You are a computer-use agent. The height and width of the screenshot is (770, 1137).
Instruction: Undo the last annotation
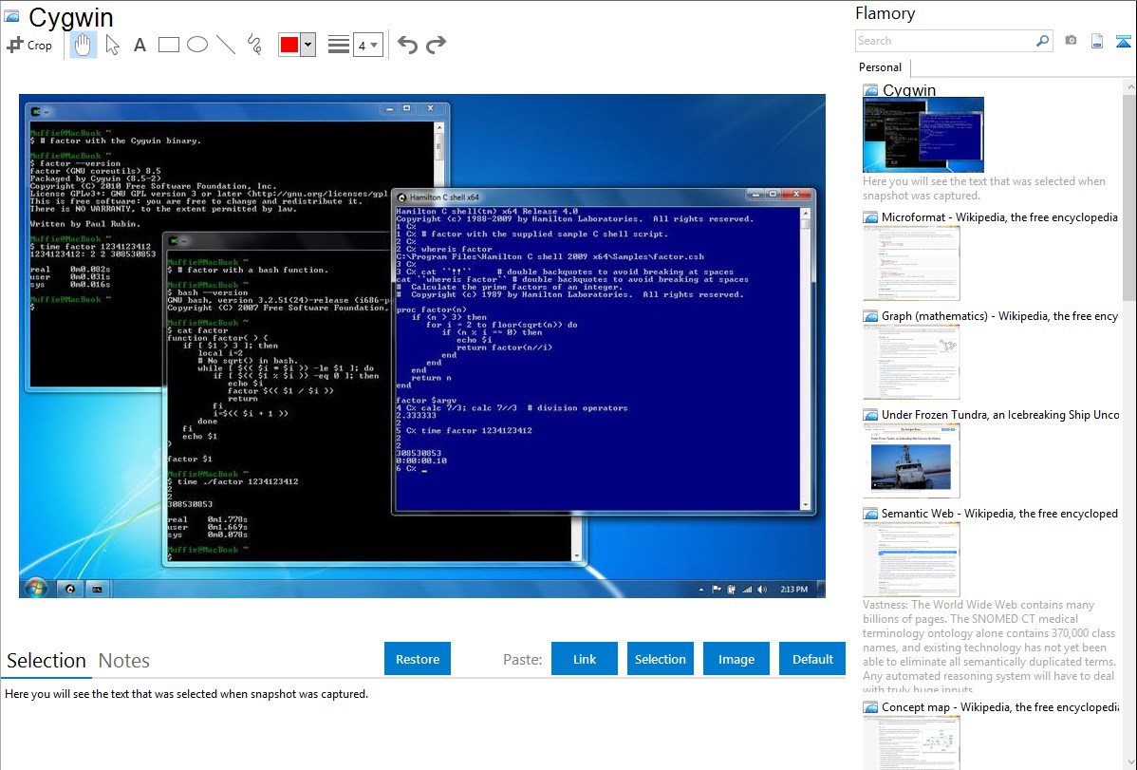(407, 45)
